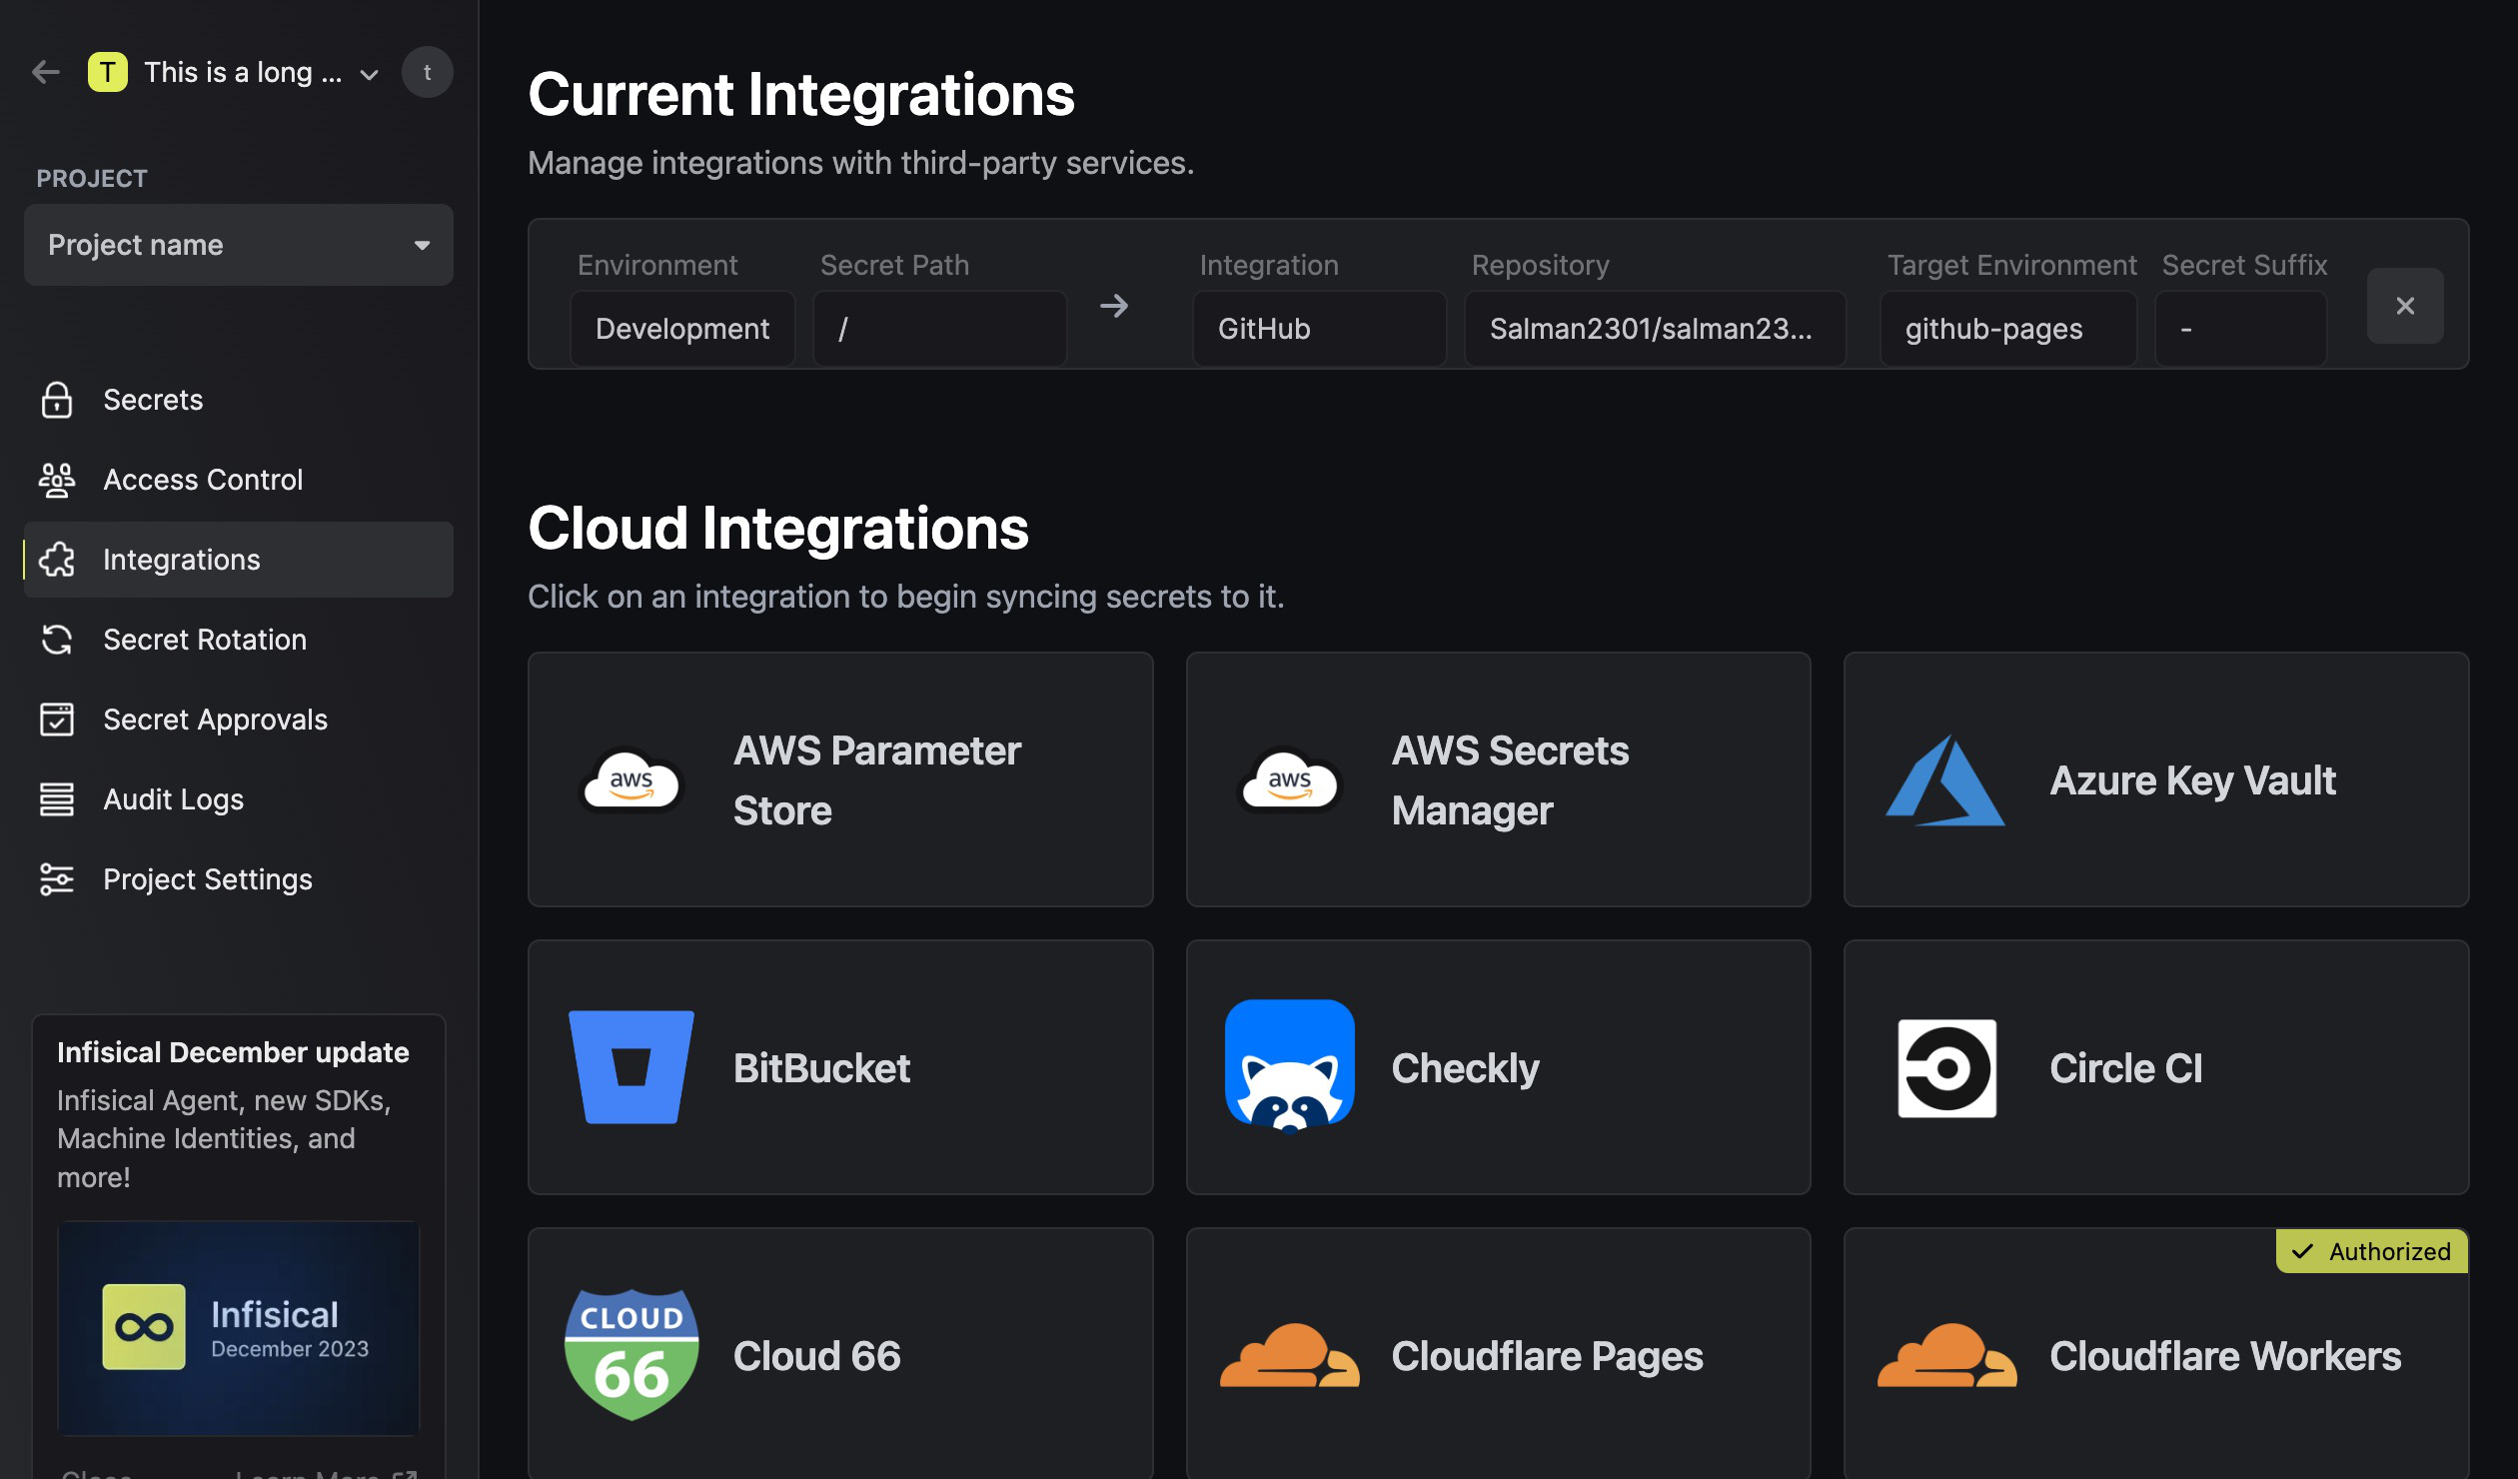This screenshot has height=1479, width=2518.
Task: Select Integrations sidebar item
Action: point(239,560)
